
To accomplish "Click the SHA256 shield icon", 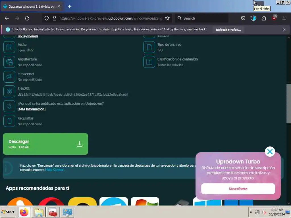I will (9, 91).
